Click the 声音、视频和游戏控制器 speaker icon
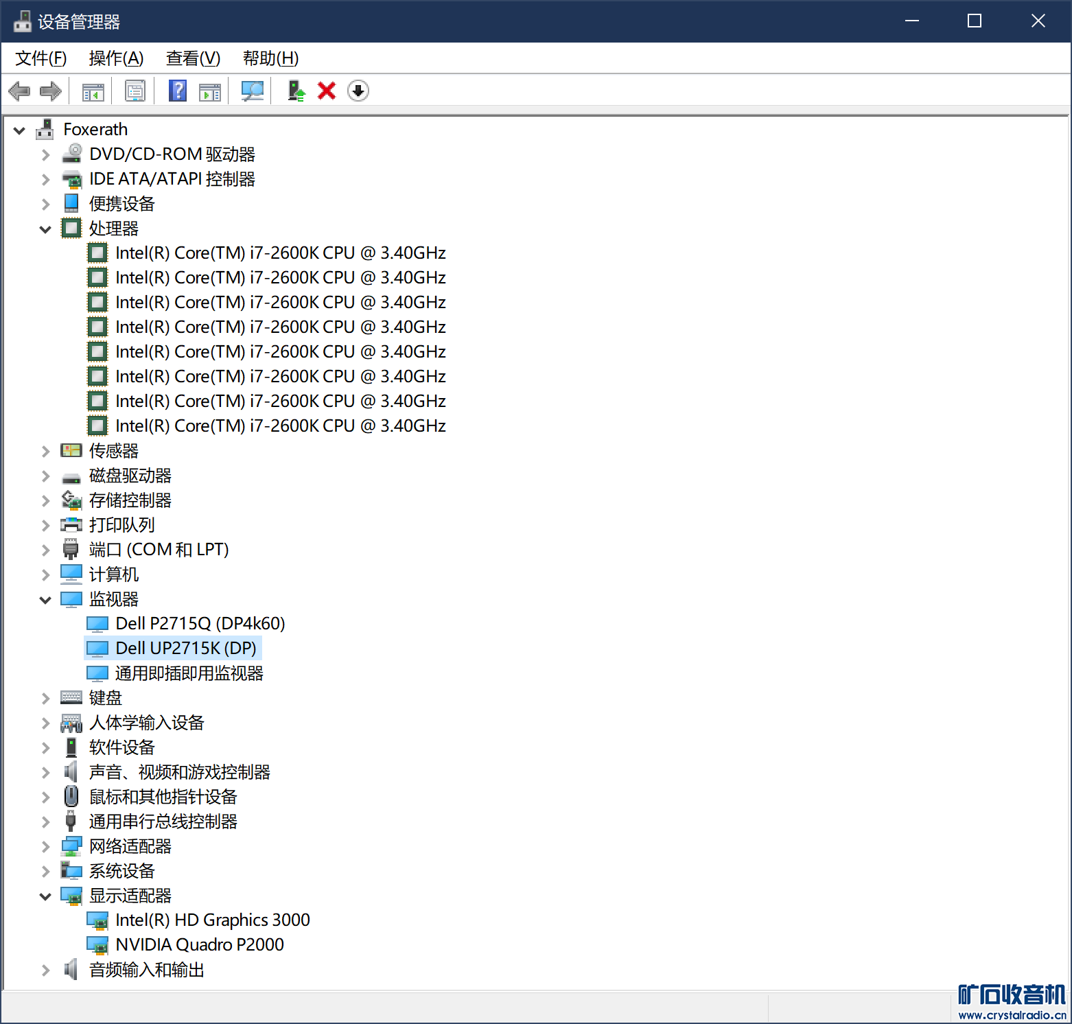1072x1024 pixels. pyautogui.click(x=71, y=771)
